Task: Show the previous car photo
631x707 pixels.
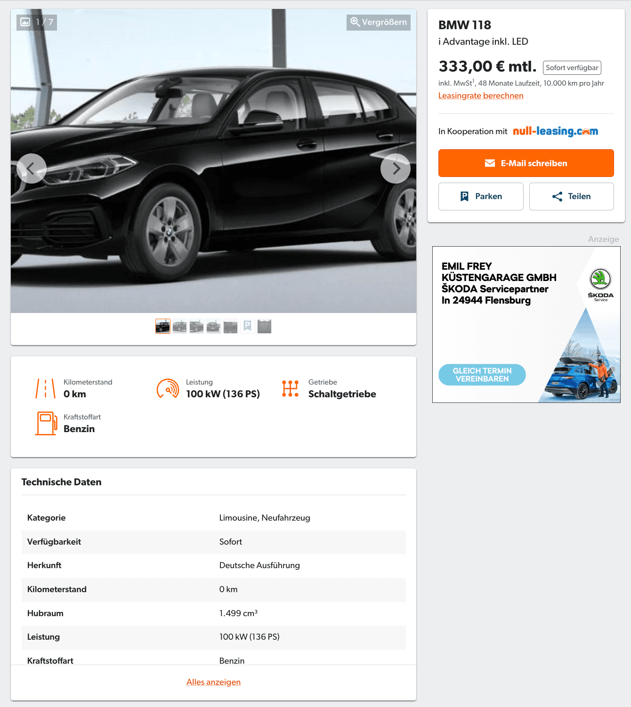Action: point(32,169)
